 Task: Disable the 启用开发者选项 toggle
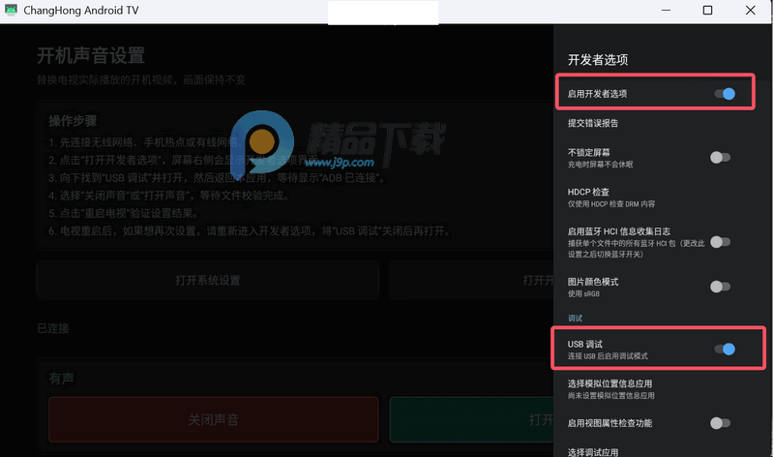tap(725, 94)
